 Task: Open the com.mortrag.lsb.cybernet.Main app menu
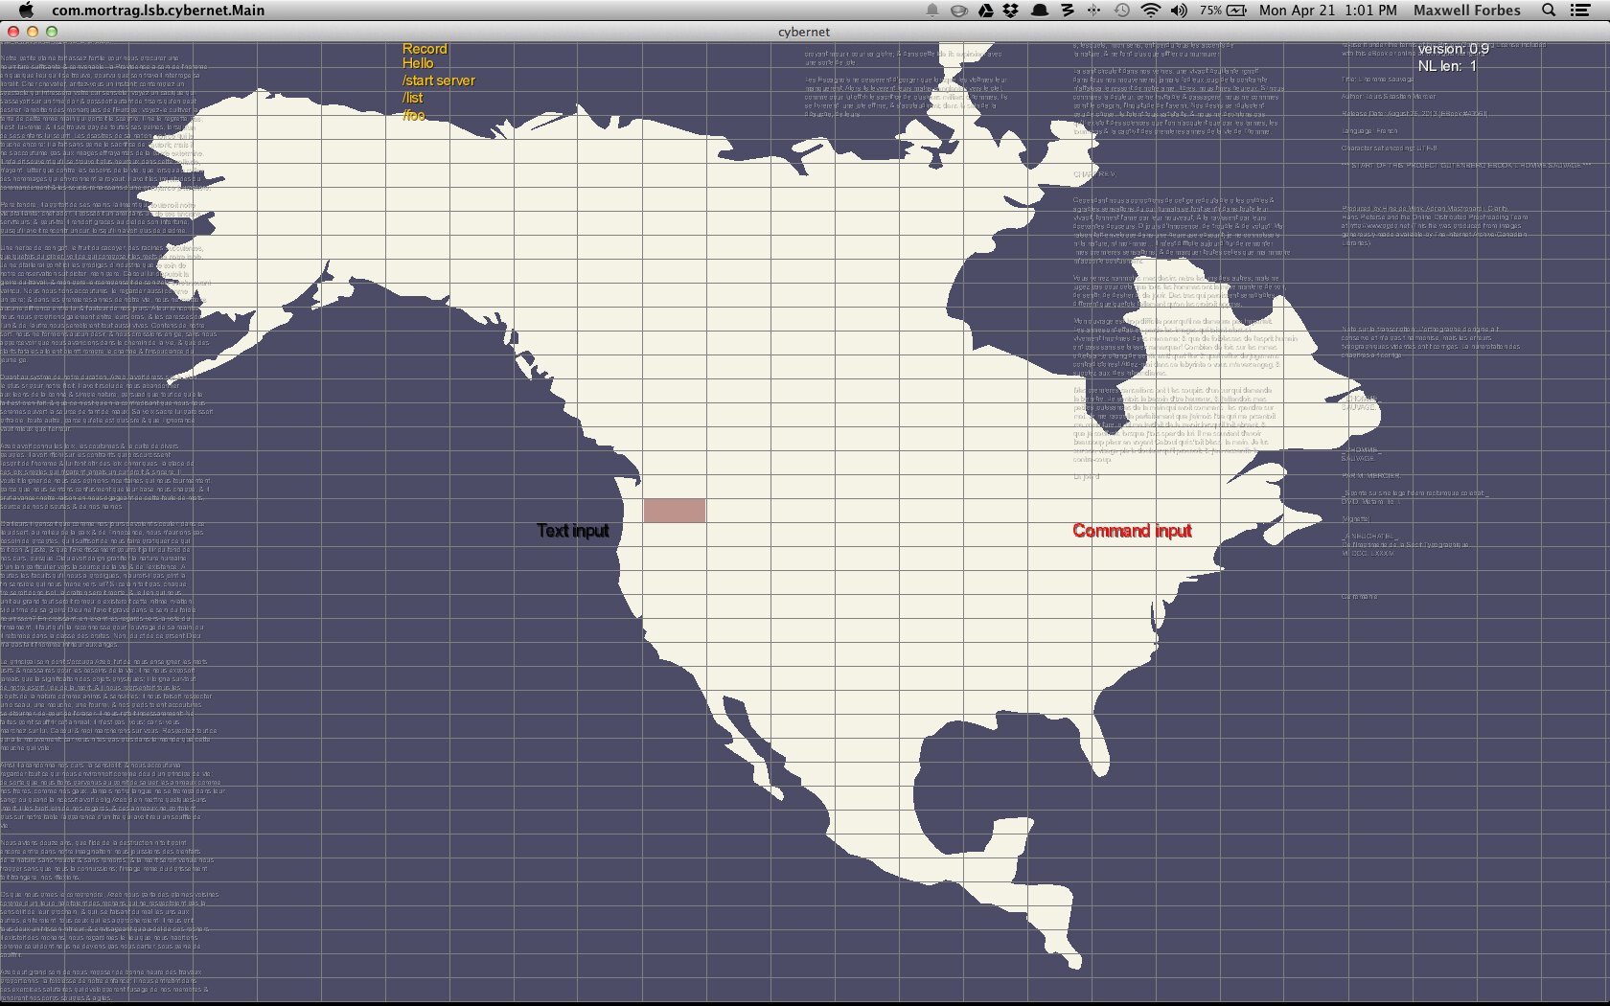pyautogui.click(x=158, y=11)
